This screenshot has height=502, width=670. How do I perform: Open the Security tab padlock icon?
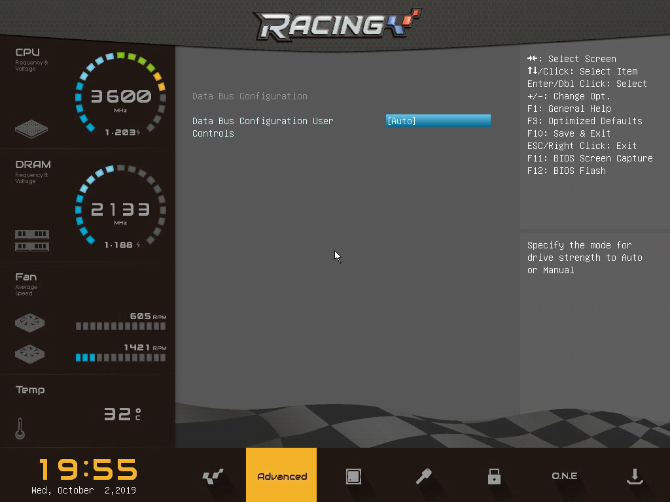click(494, 476)
